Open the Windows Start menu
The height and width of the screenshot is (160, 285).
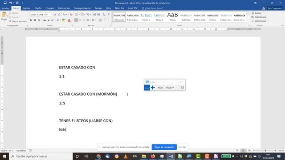[4, 156]
